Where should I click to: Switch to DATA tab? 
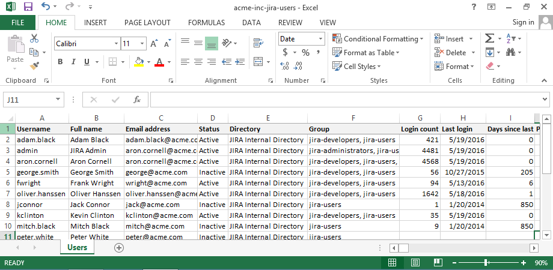tap(251, 23)
